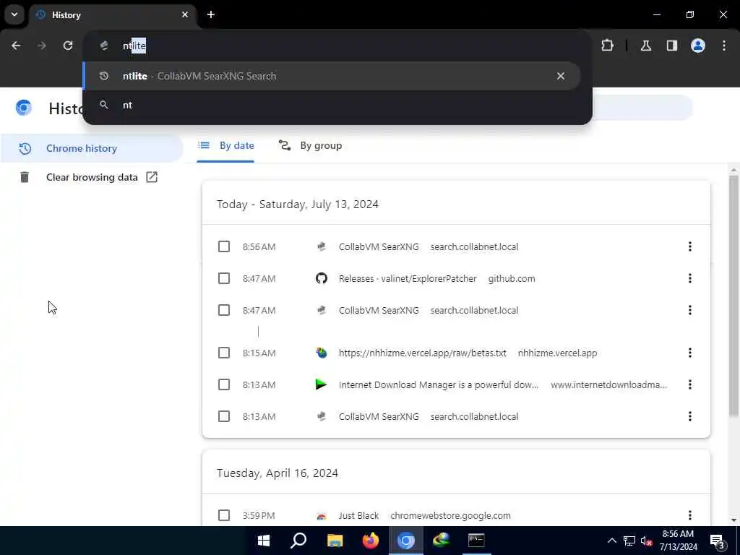740x555 pixels.
Task: Open actions menu for ExplorerPatcher entry
Action: [x=690, y=278]
